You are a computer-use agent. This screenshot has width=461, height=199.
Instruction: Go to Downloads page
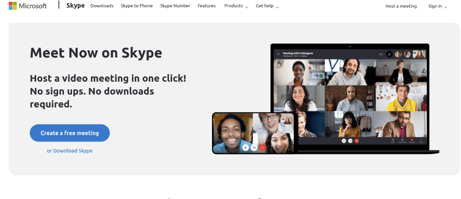(x=102, y=6)
